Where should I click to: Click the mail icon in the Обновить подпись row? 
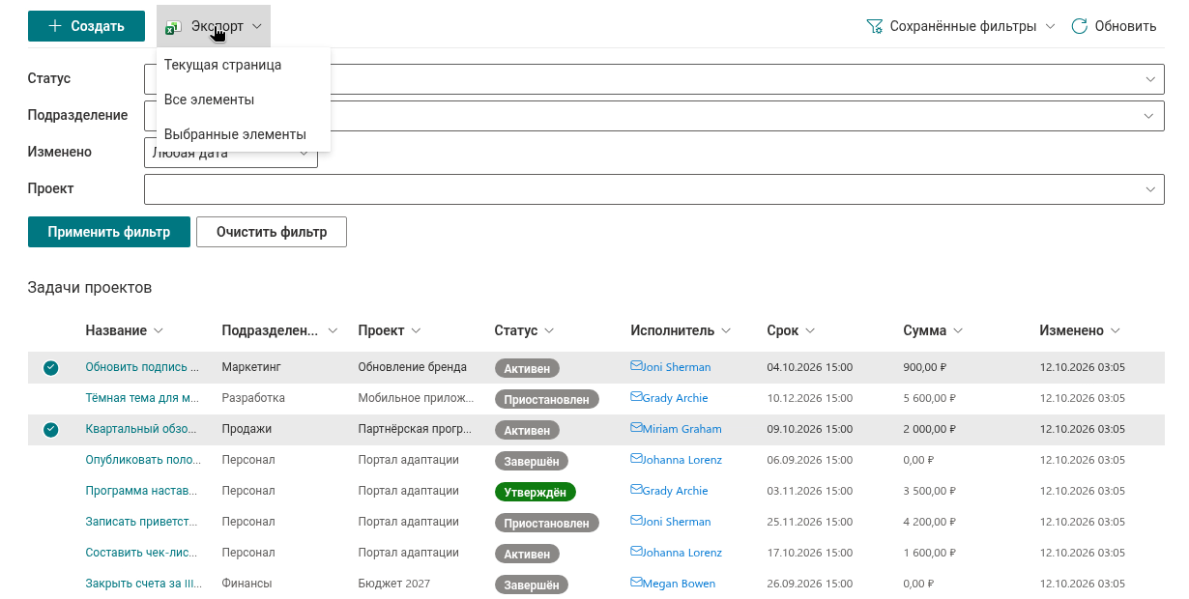pos(636,366)
